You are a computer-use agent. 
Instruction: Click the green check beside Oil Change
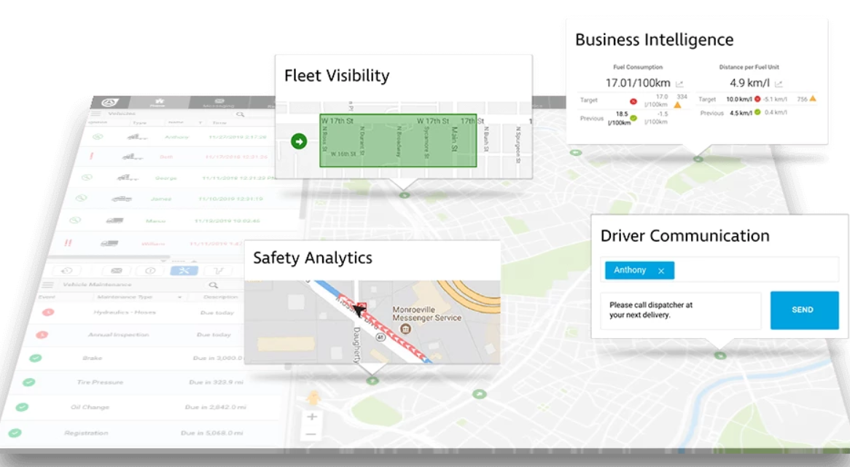click(x=22, y=407)
